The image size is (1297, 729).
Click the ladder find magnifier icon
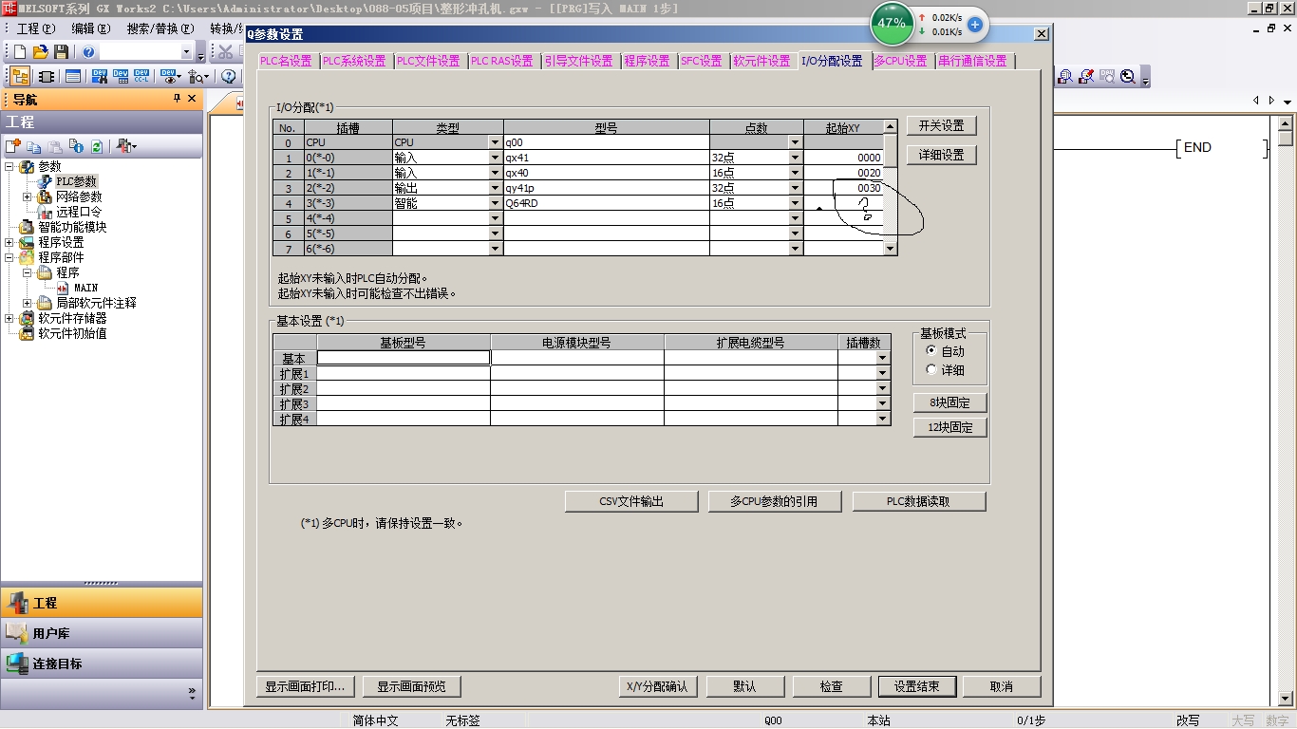1065,77
